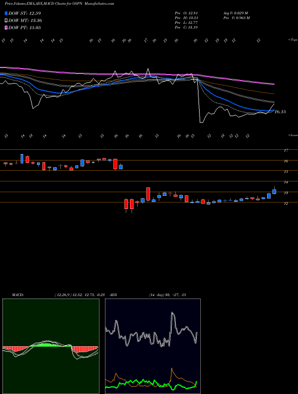Click the 'ADX' panel heading
Screen dimensions: 298x394
[114, 295]
